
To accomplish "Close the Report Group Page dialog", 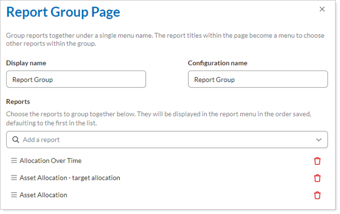I will click(x=322, y=9).
